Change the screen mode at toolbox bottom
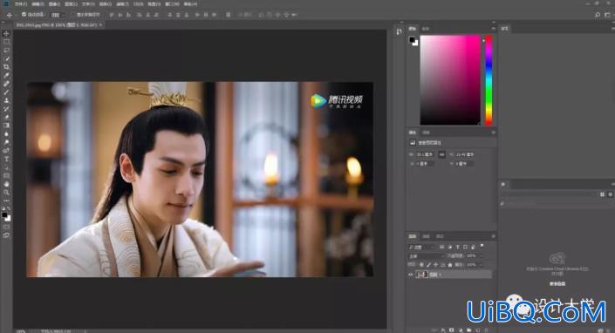Image resolution: width=615 pixels, height=333 pixels. pos(6,235)
